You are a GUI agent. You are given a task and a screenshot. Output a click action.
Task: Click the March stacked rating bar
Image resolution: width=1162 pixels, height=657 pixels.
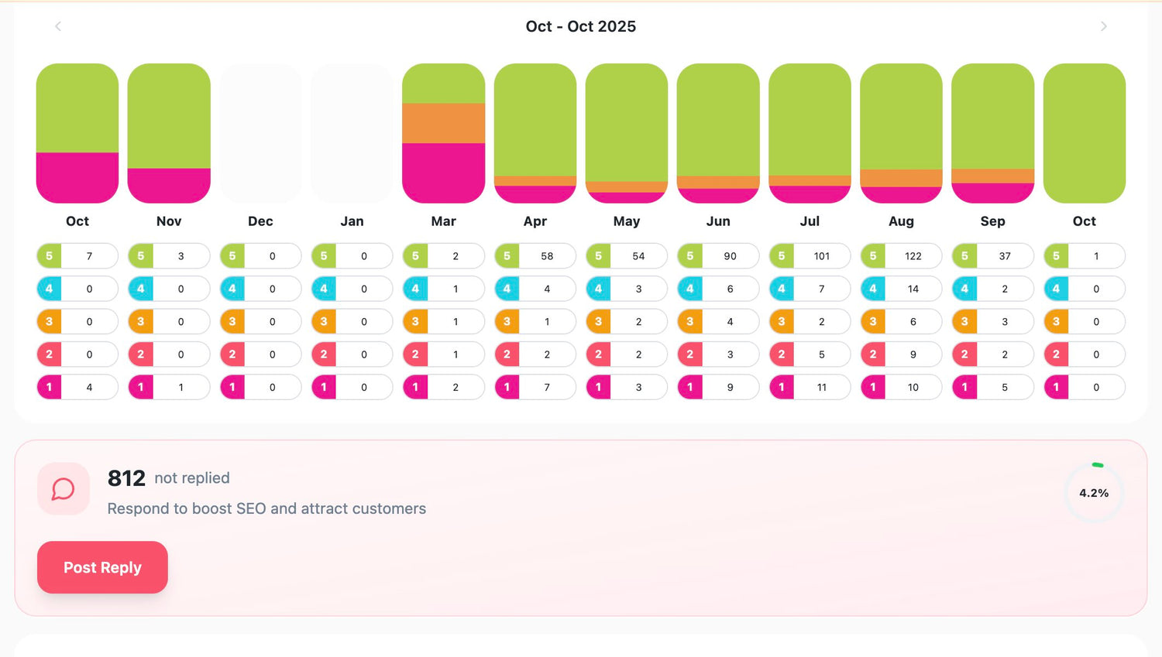point(443,133)
